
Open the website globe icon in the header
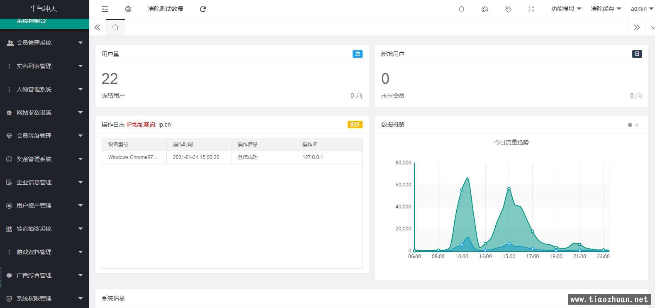click(128, 9)
